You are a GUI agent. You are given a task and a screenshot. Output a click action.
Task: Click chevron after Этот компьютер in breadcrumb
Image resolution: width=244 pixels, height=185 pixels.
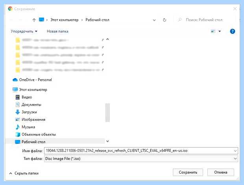tap(82, 20)
